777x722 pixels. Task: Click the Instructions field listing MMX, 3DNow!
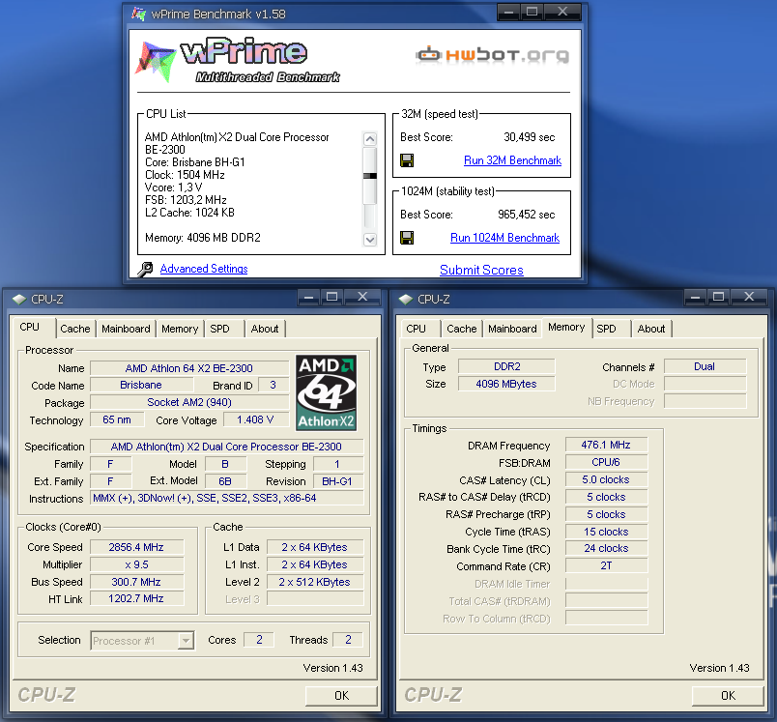(227, 498)
